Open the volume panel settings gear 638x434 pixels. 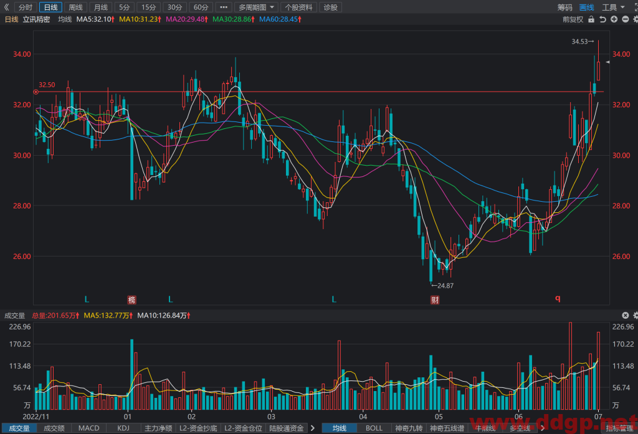coord(636,315)
